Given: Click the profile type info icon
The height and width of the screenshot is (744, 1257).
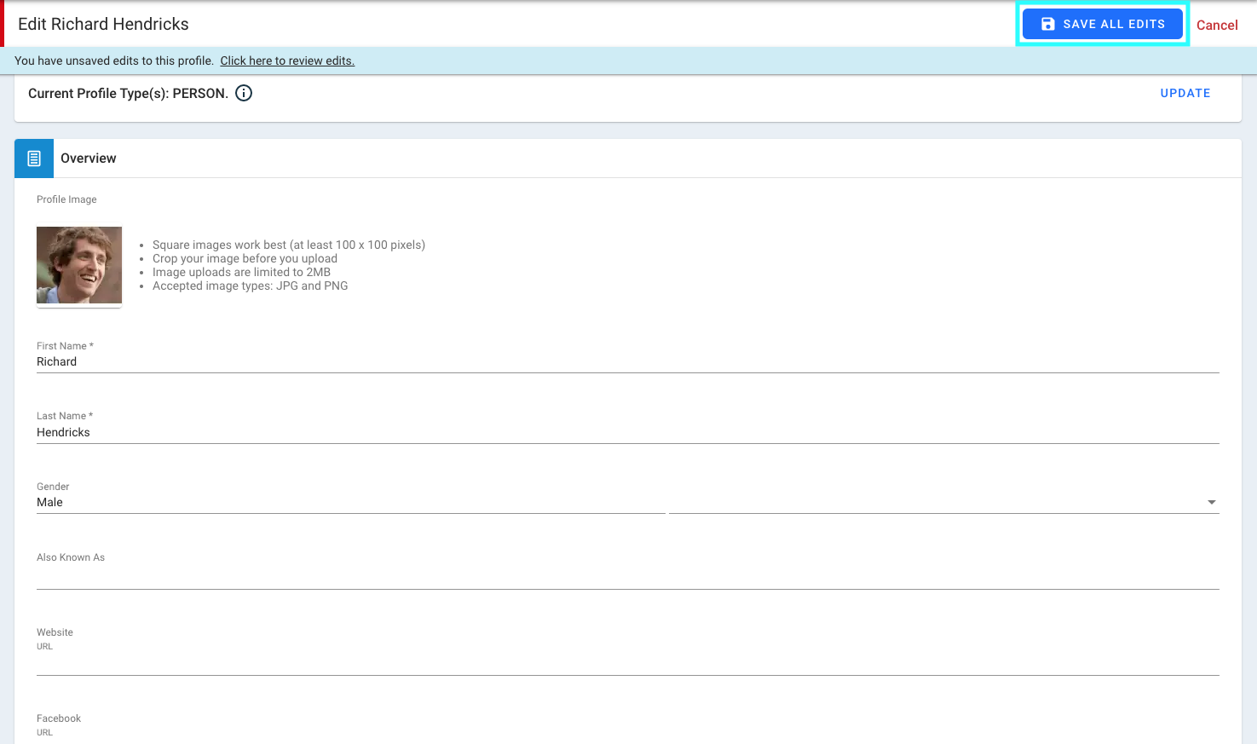Looking at the screenshot, I should (244, 93).
